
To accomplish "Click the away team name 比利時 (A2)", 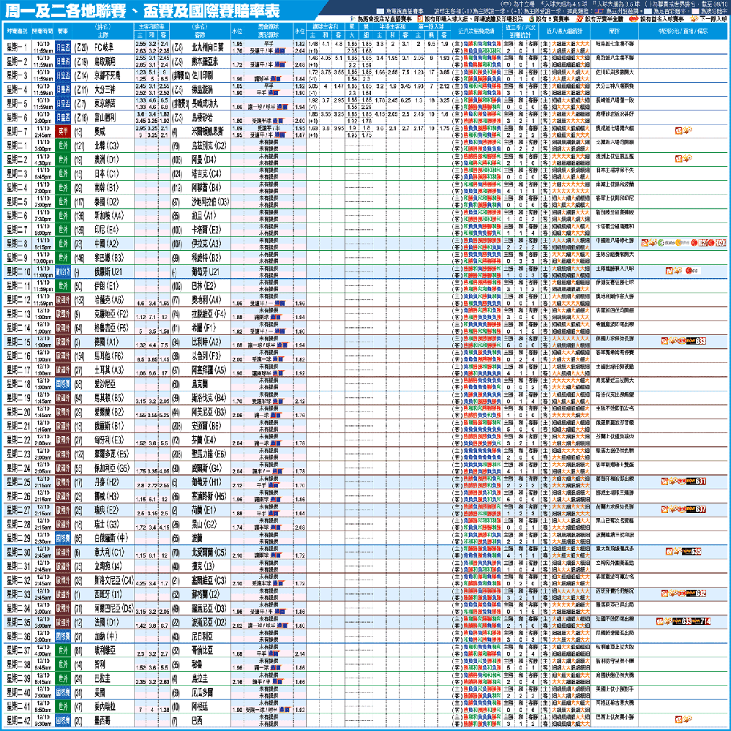I will pyautogui.click(x=206, y=342).
